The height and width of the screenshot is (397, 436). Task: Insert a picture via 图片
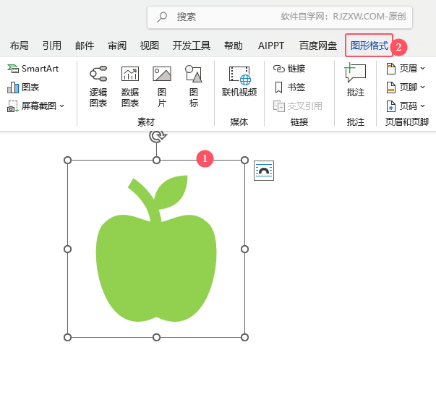(162, 87)
